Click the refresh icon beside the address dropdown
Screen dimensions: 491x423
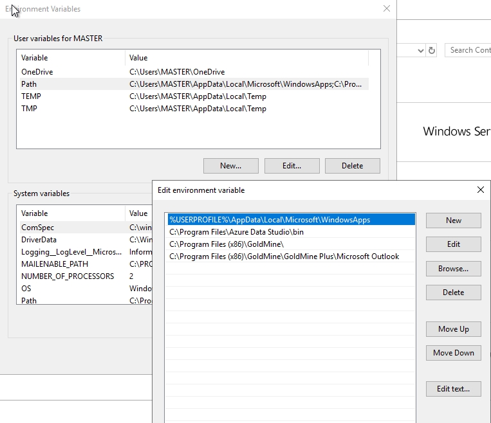(432, 50)
